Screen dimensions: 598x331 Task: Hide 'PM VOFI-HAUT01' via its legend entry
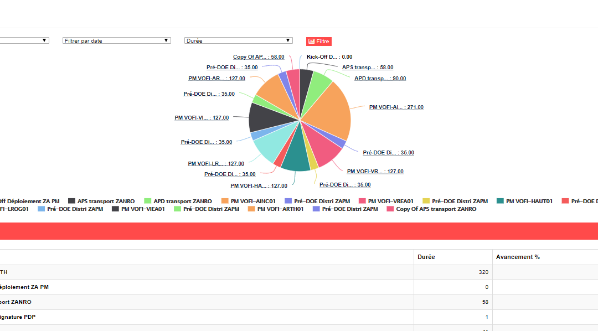(x=525, y=201)
